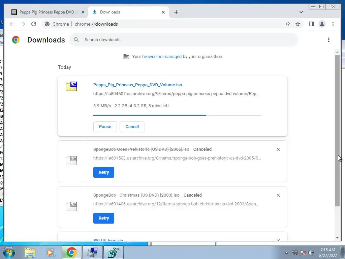Close the Peppa Pig Princess Peppa DVD tab
This screenshot has width=345, height=259.
point(83,12)
